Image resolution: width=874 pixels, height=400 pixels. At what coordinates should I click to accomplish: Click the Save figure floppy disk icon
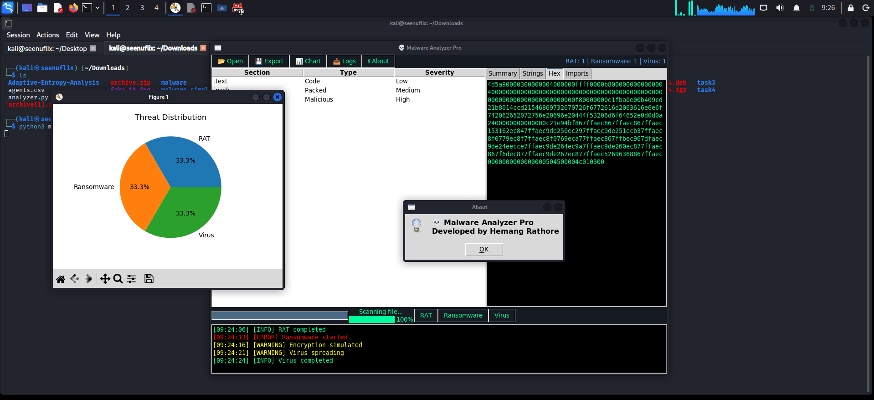[x=149, y=279]
